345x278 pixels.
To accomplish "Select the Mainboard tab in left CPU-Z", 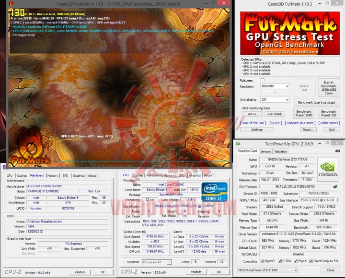I will click(x=37, y=175).
